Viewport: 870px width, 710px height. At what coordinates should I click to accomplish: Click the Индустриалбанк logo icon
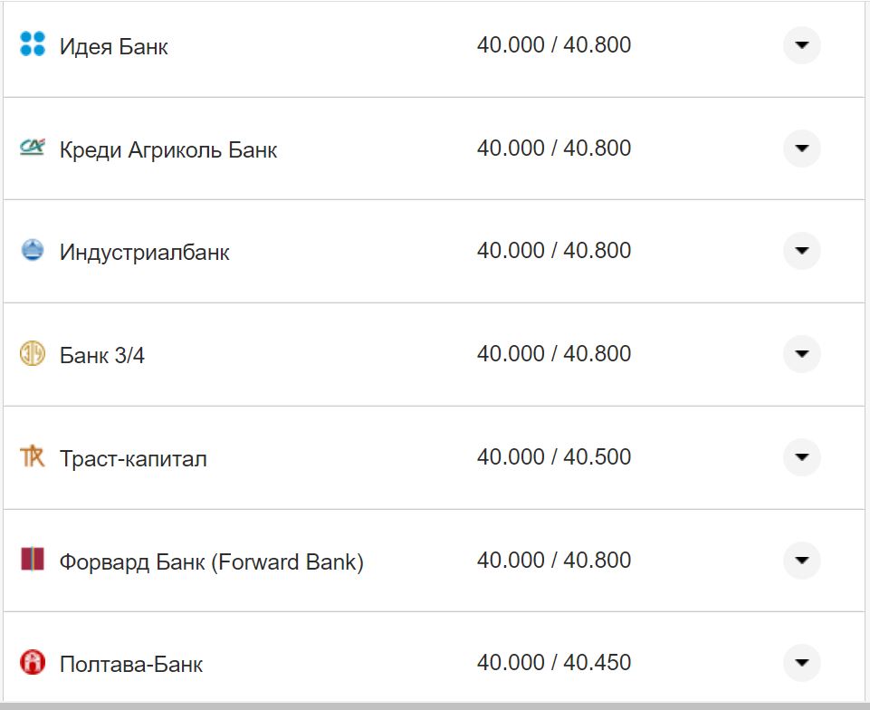[33, 251]
